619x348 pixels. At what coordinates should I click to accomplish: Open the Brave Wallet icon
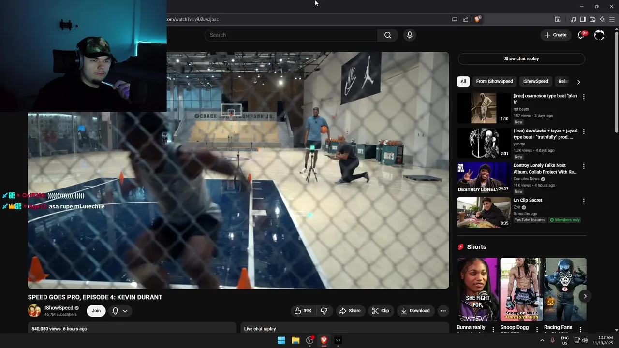point(592,19)
